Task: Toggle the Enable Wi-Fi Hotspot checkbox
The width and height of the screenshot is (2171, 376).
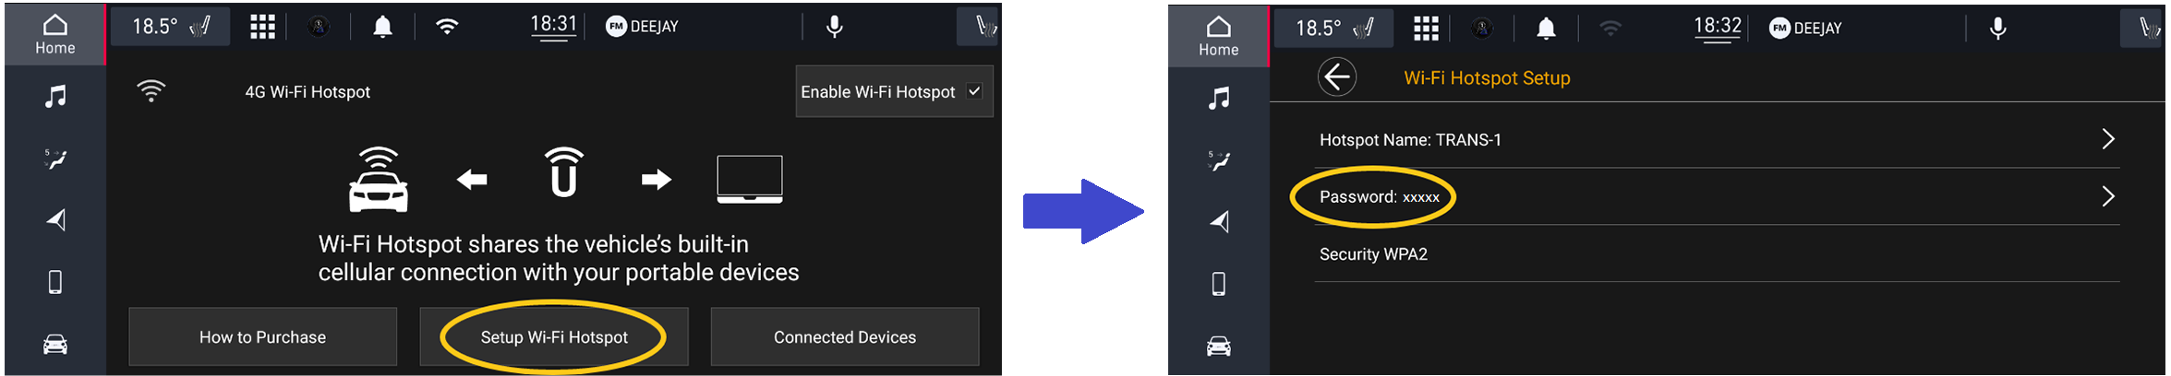Action: tap(974, 91)
